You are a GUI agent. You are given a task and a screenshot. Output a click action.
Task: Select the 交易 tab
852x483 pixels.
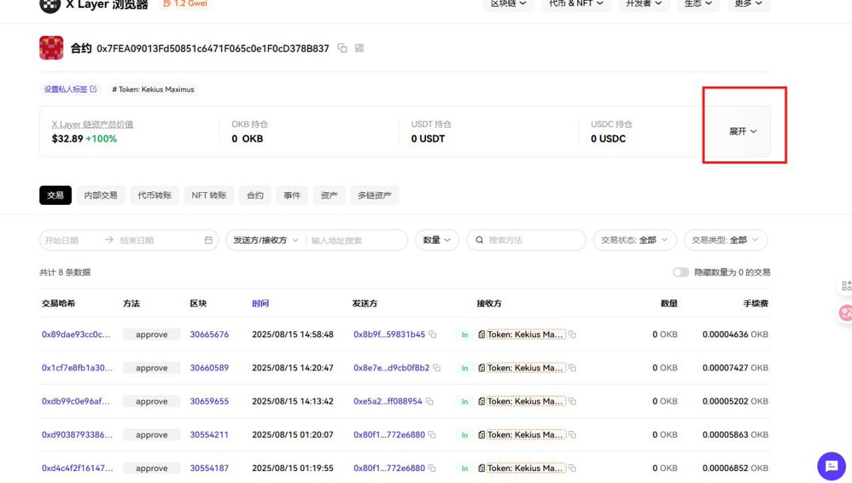[x=55, y=195]
